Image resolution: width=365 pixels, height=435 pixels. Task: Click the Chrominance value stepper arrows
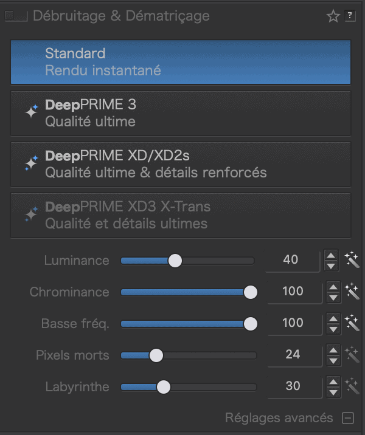tap(333, 292)
